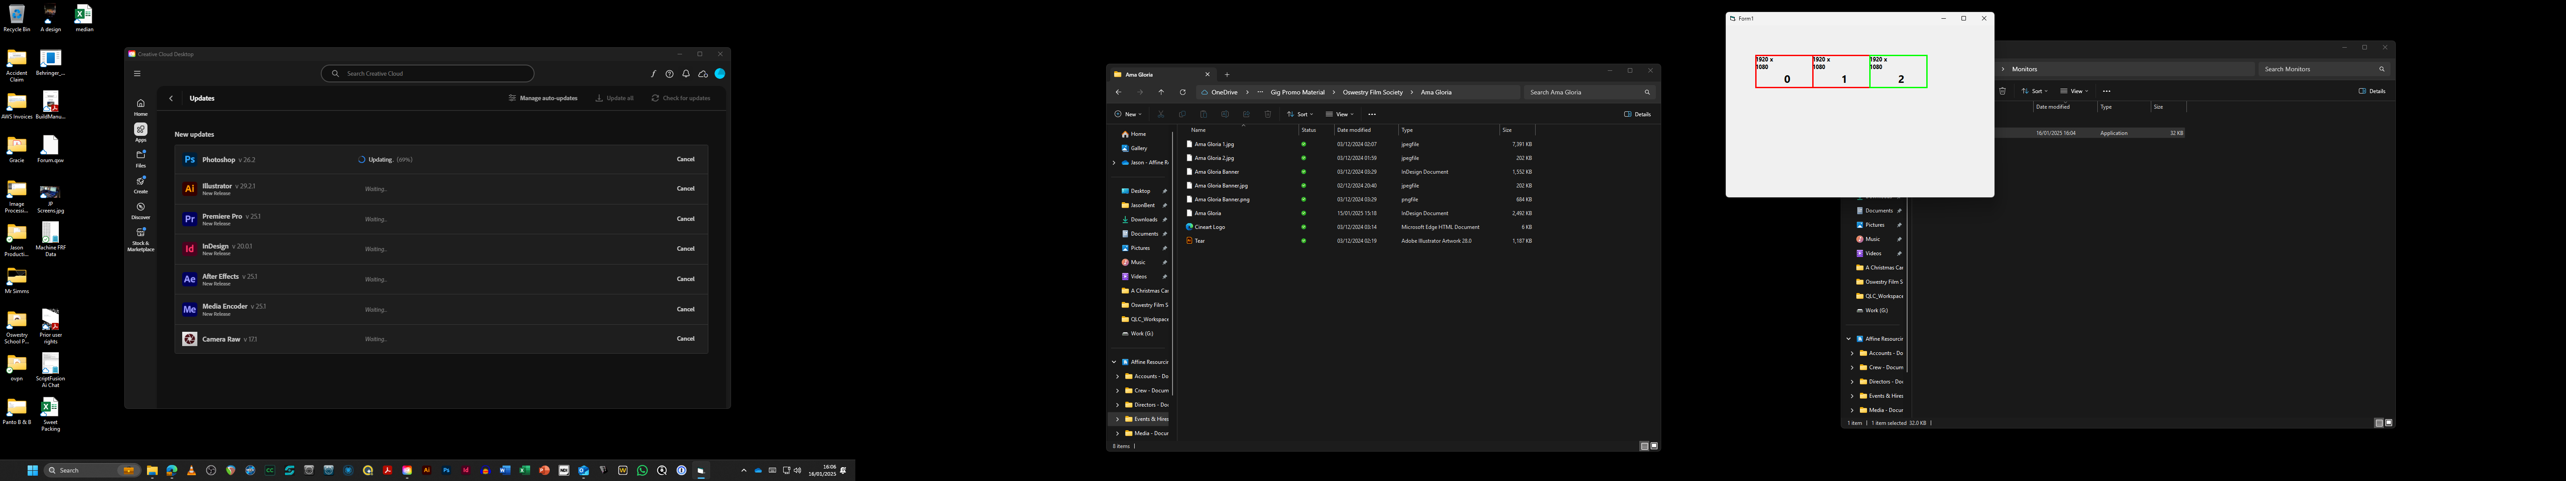The image size is (2566, 481).
Task: Toggle Creative Cloud hamburger menu
Action: coord(138,73)
